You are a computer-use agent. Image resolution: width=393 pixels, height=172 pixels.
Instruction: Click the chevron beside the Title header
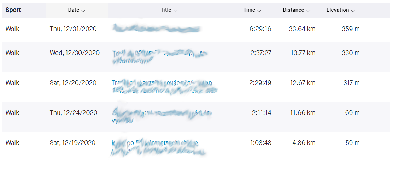[175, 11]
